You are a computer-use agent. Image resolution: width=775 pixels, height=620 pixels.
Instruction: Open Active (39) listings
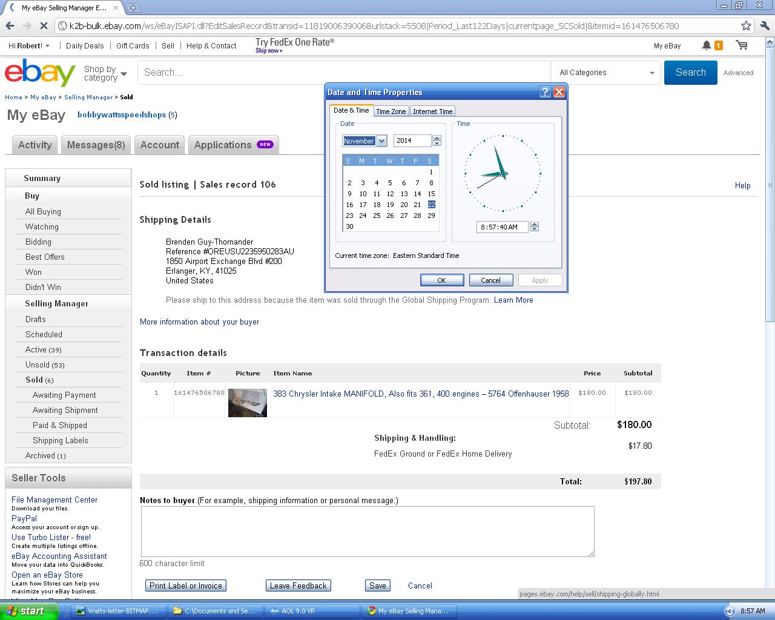pyautogui.click(x=44, y=349)
